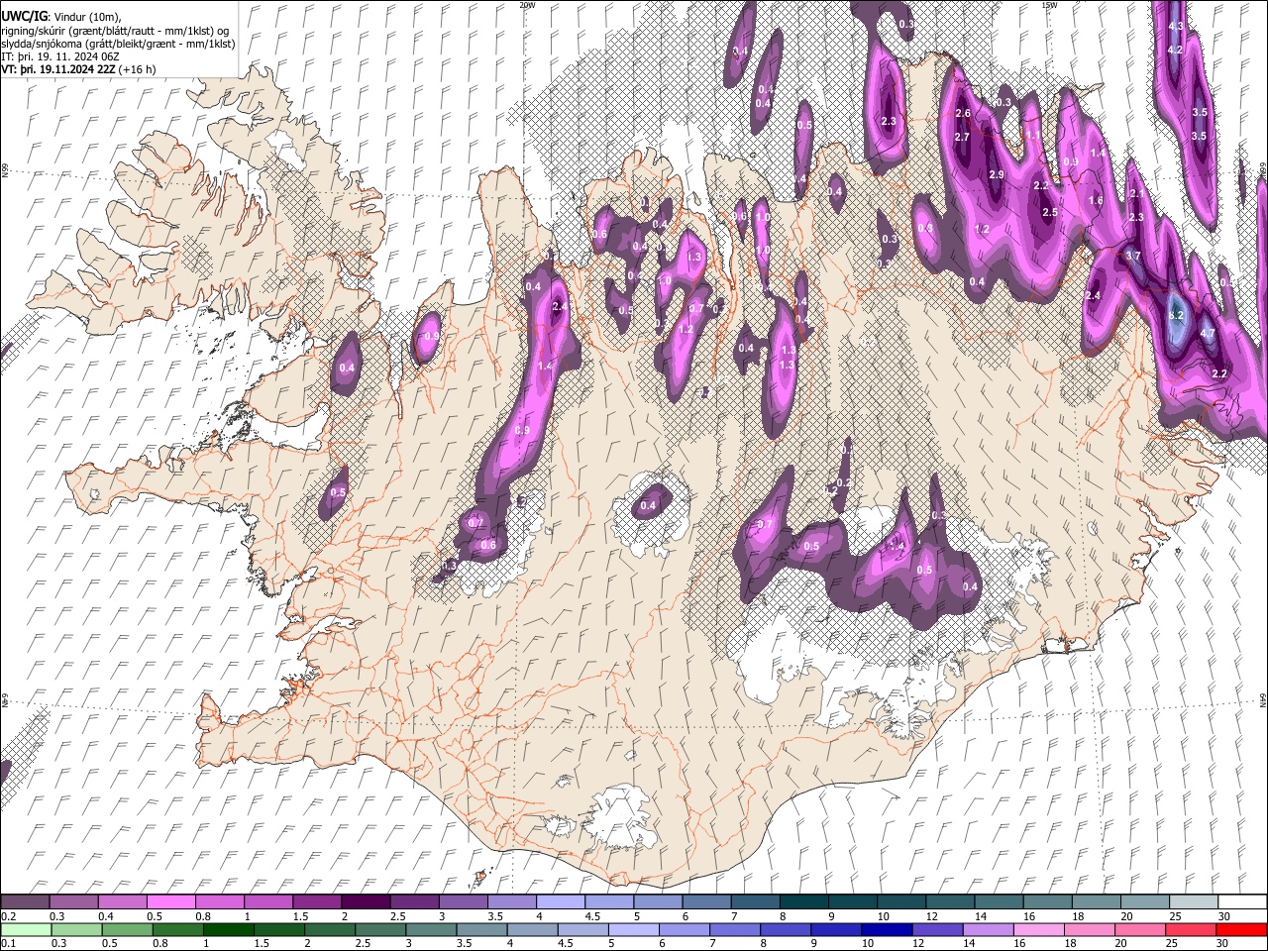Click the 4.7 precipitation value on the map
The height and width of the screenshot is (951, 1268).
(1208, 334)
